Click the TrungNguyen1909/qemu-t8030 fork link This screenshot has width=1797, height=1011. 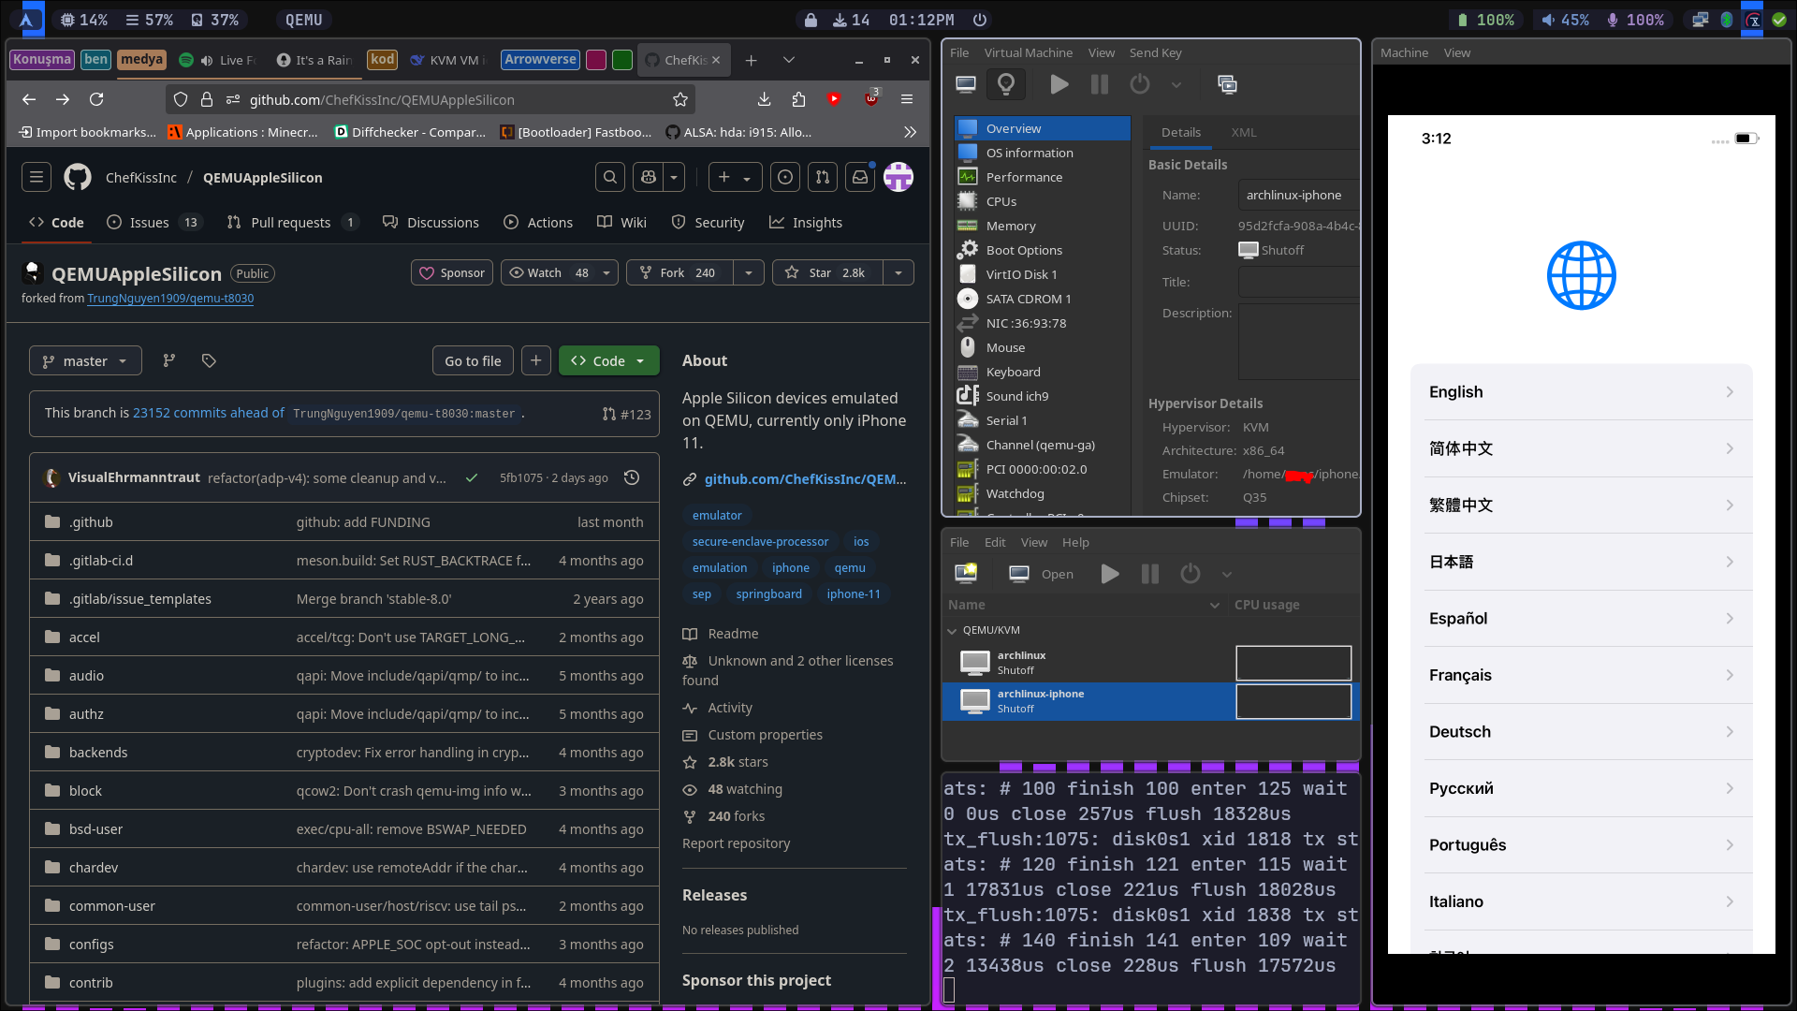click(x=170, y=299)
